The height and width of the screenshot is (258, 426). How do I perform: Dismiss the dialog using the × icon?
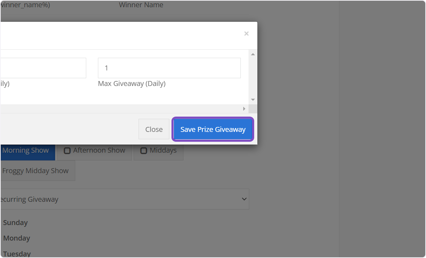coord(246,33)
